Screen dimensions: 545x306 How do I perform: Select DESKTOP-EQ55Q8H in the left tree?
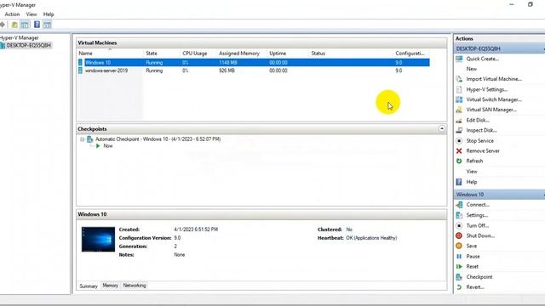tap(28, 45)
